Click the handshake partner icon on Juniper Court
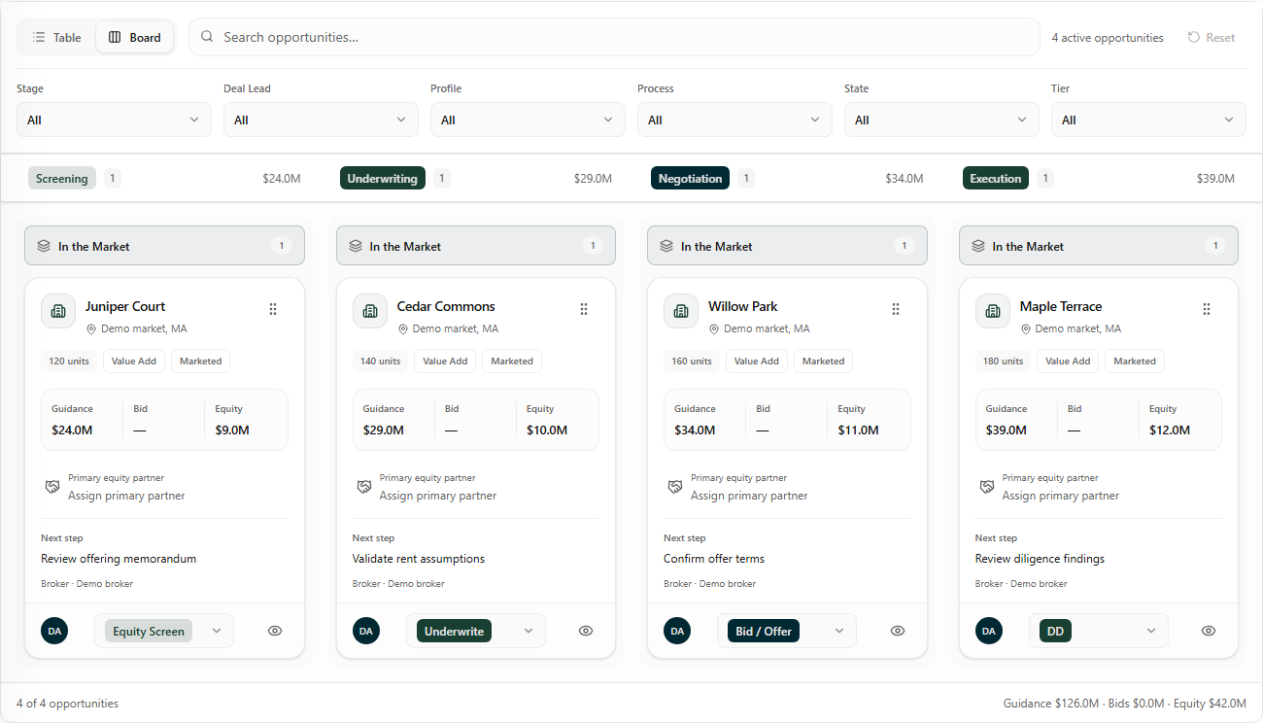 click(52, 487)
